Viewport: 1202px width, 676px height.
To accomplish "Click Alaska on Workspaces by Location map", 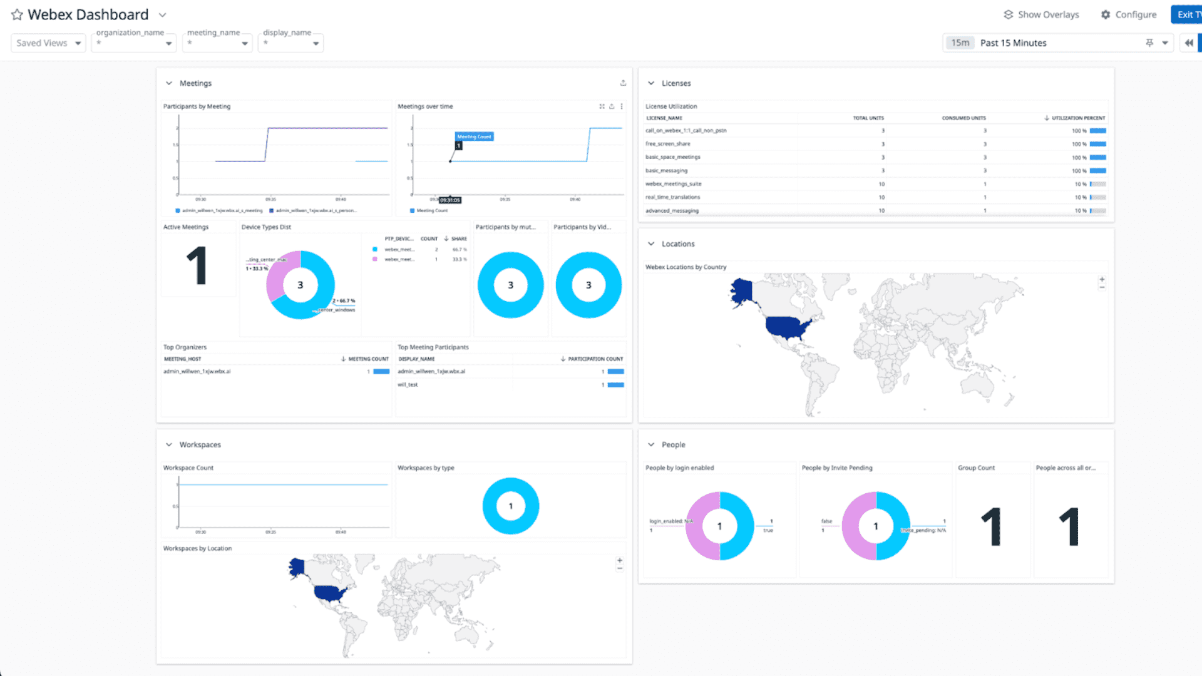I will 297,568.
